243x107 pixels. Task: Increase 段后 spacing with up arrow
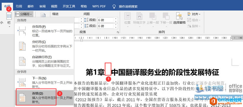click(x=116, y=25)
